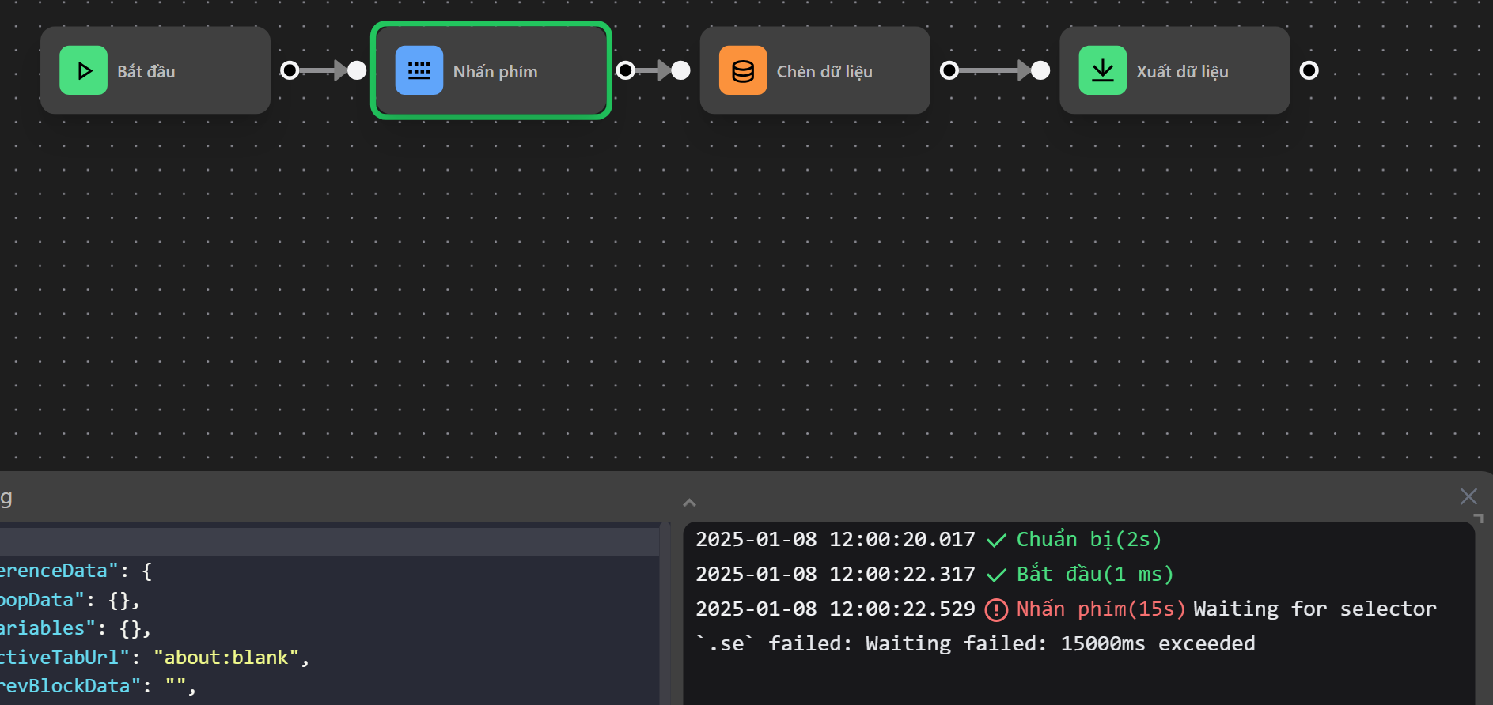1493x705 pixels.
Task: Click the checkmark icon beside Bắt đầu log entry
Action: point(996,575)
